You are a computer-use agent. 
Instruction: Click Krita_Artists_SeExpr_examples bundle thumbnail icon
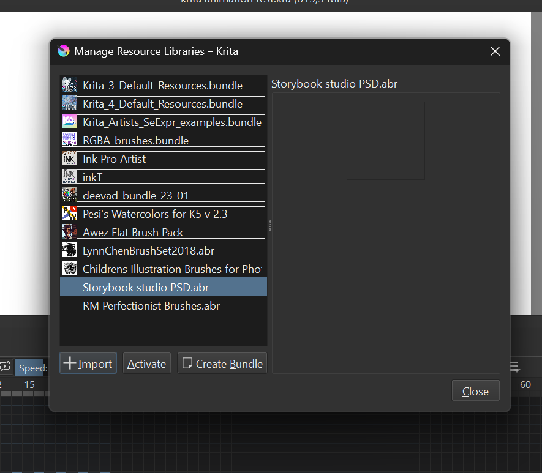(x=69, y=122)
